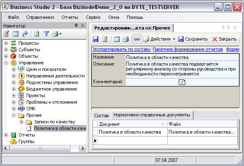Select Политика в области каче tree item

pyautogui.click(x=60, y=128)
